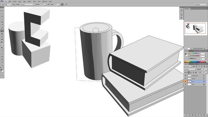
Task: Open the Essentials workspace dropdown
Action: [201, 5]
